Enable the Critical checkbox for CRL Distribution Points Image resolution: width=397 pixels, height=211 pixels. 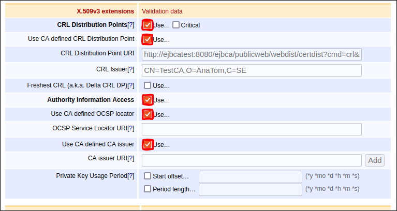point(176,25)
